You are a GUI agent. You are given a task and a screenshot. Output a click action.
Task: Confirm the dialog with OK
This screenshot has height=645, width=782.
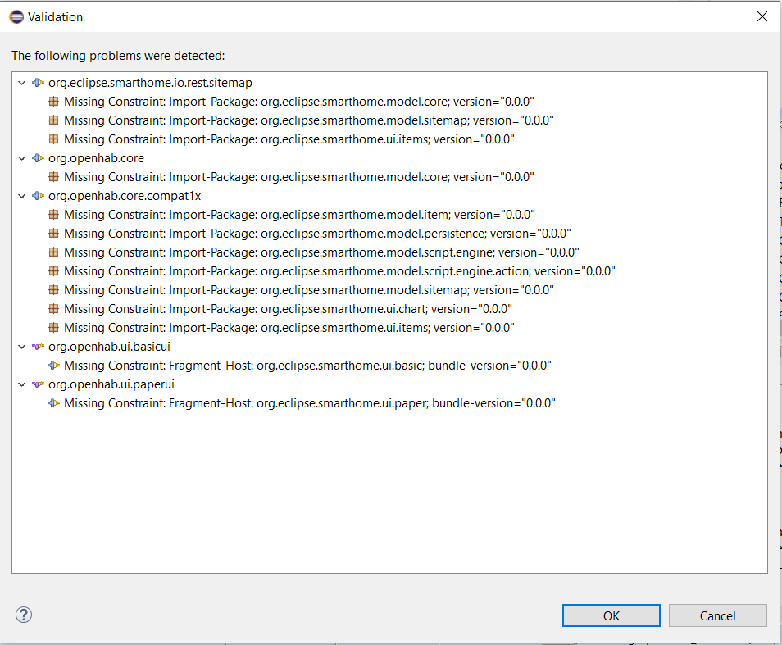click(x=612, y=615)
